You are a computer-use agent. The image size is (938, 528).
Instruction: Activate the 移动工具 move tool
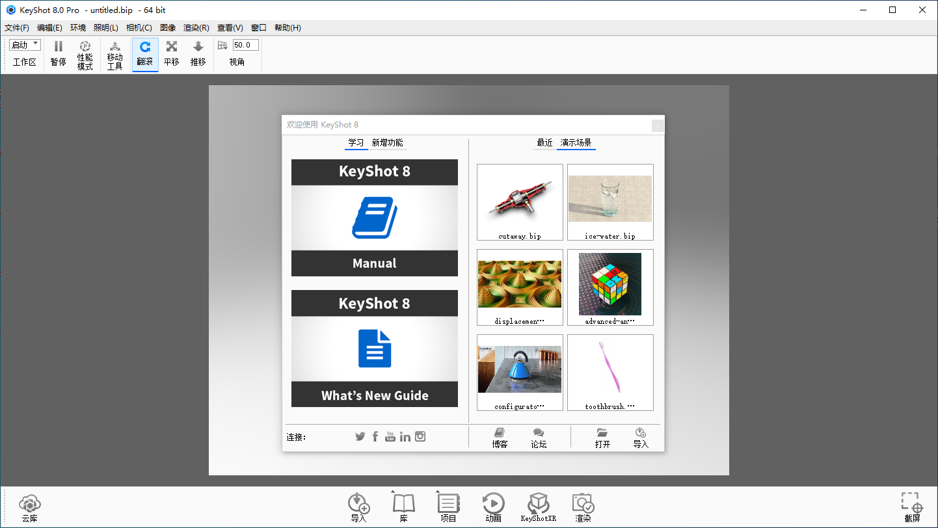point(114,54)
